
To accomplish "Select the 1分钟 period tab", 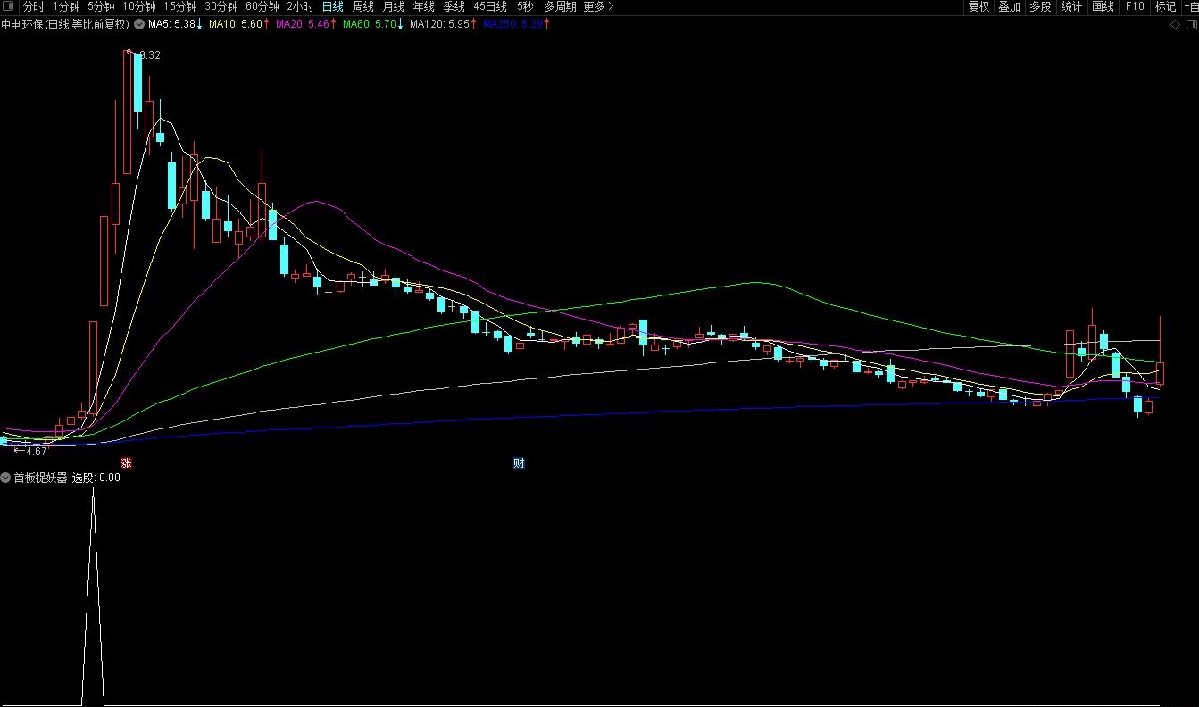I will [66, 6].
